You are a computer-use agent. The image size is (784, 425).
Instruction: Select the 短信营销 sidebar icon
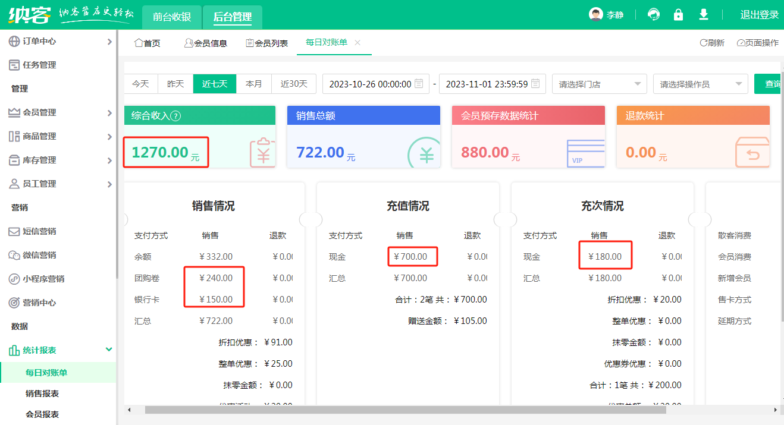point(15,231)
